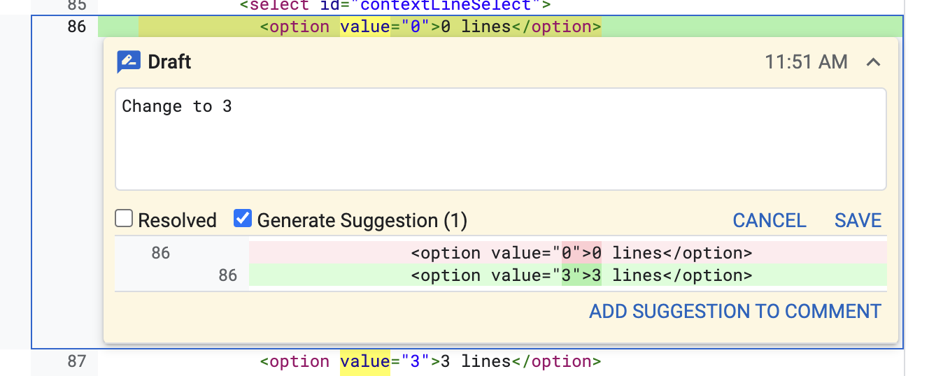Click the highlighted code on line 86

[430, 27]
